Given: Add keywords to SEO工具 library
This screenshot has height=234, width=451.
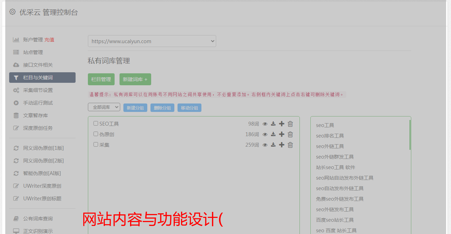Looking at the screenshot, I should 282,124.
